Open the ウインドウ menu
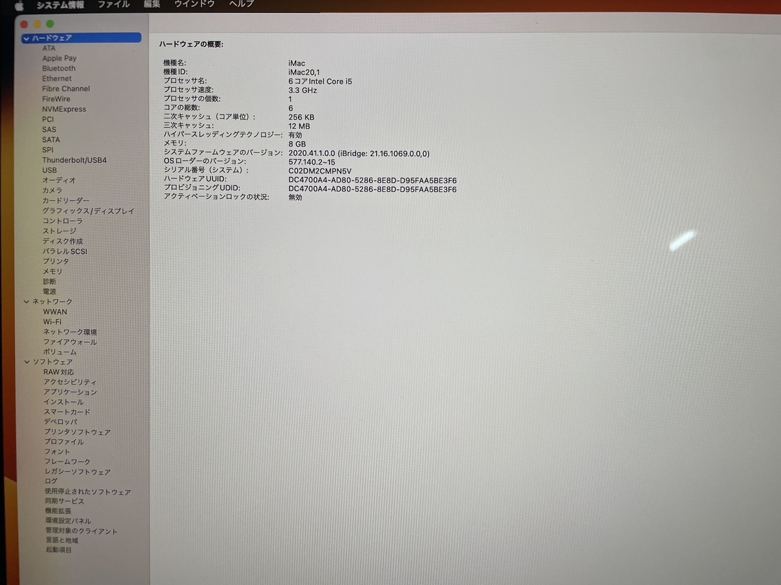This screenshot has height=585, width=781. 195,5
